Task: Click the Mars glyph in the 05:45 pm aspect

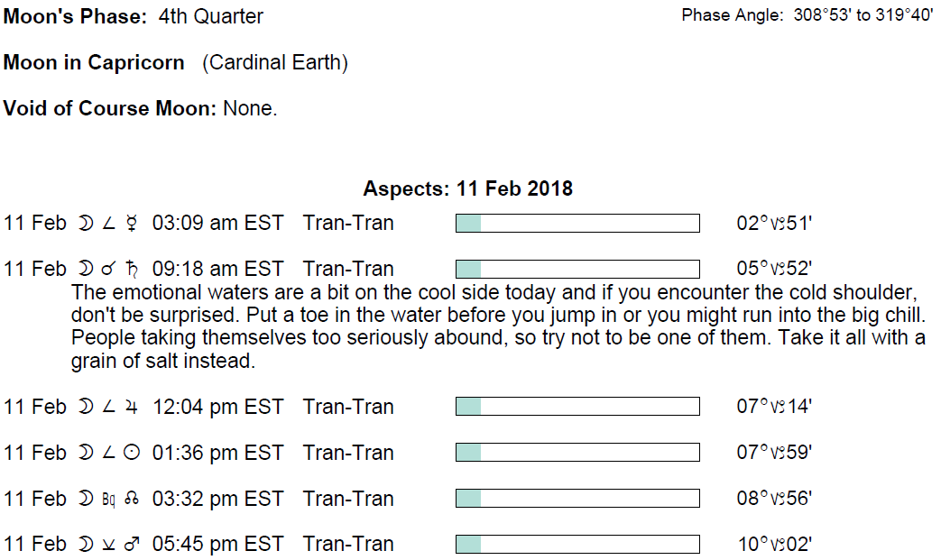Action: [x=132, y=545]
